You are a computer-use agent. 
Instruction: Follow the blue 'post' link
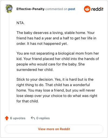point(72,9)
